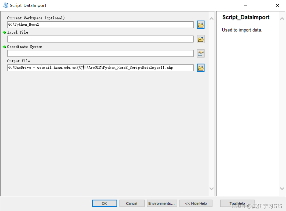Click the parameters panel scroll up arrow
This screenshot has height=211, width=286.
tap(211, 19)
